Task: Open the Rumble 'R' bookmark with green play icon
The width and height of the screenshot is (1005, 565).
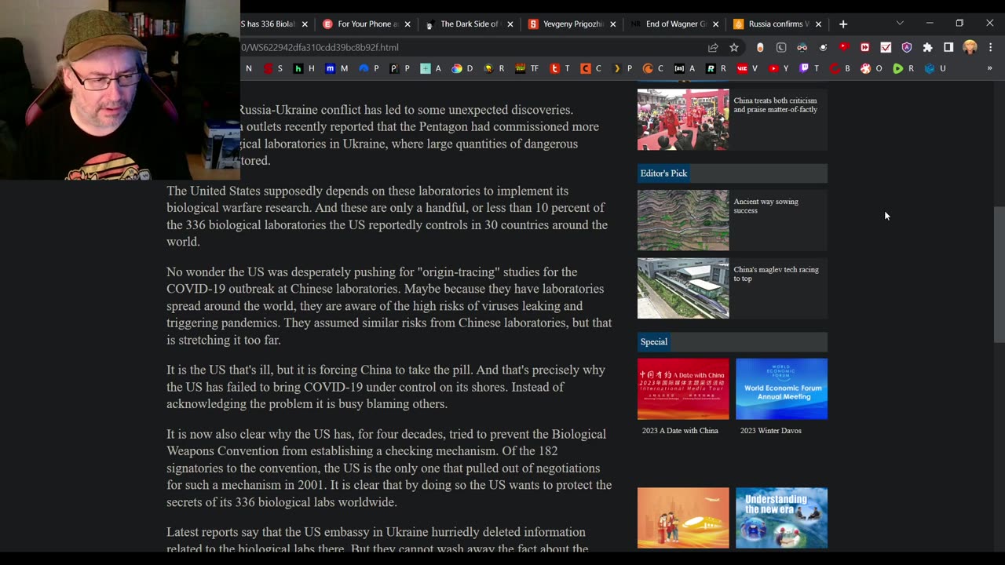Action: click(x=904, y=68)
